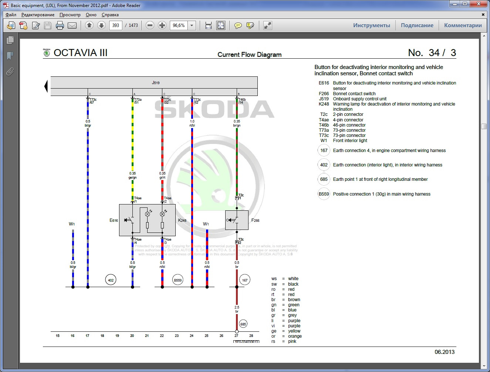
Task: Click the J519 control unit label
Action: (x=156, y=83)
